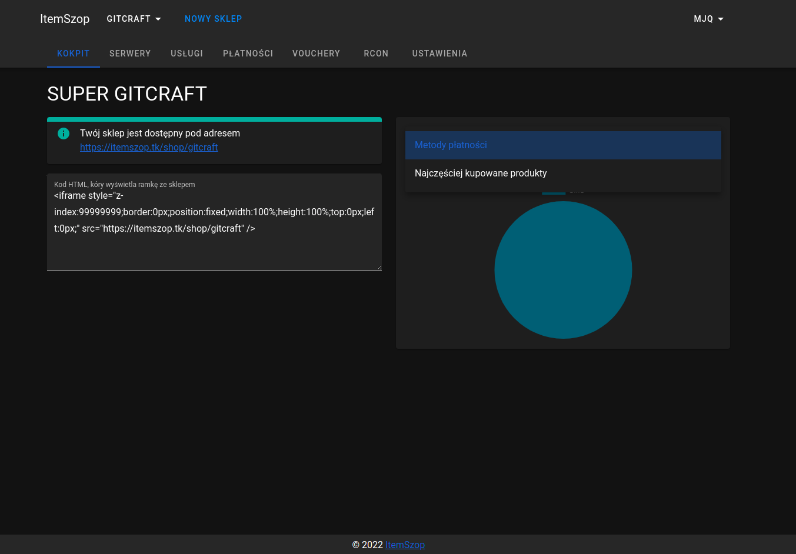
Task: Open the itemszop.tk/shop/gitcraft shop link
Action: tap(149, 148)
